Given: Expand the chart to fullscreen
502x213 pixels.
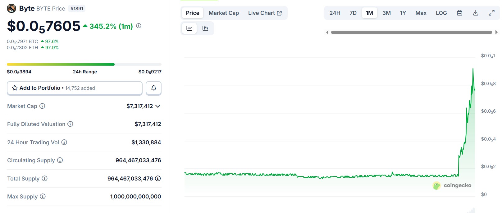Looking at the screenshot, I should click(491, 13).
